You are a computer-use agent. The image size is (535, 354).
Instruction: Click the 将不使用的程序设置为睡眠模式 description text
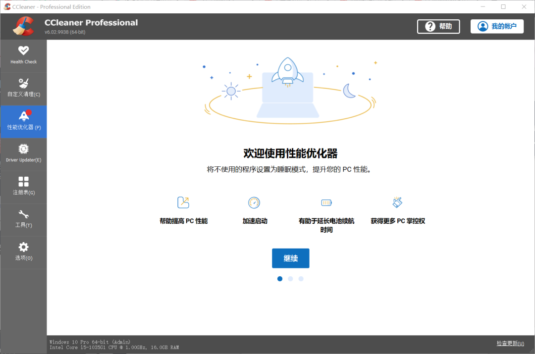point(289,169)
